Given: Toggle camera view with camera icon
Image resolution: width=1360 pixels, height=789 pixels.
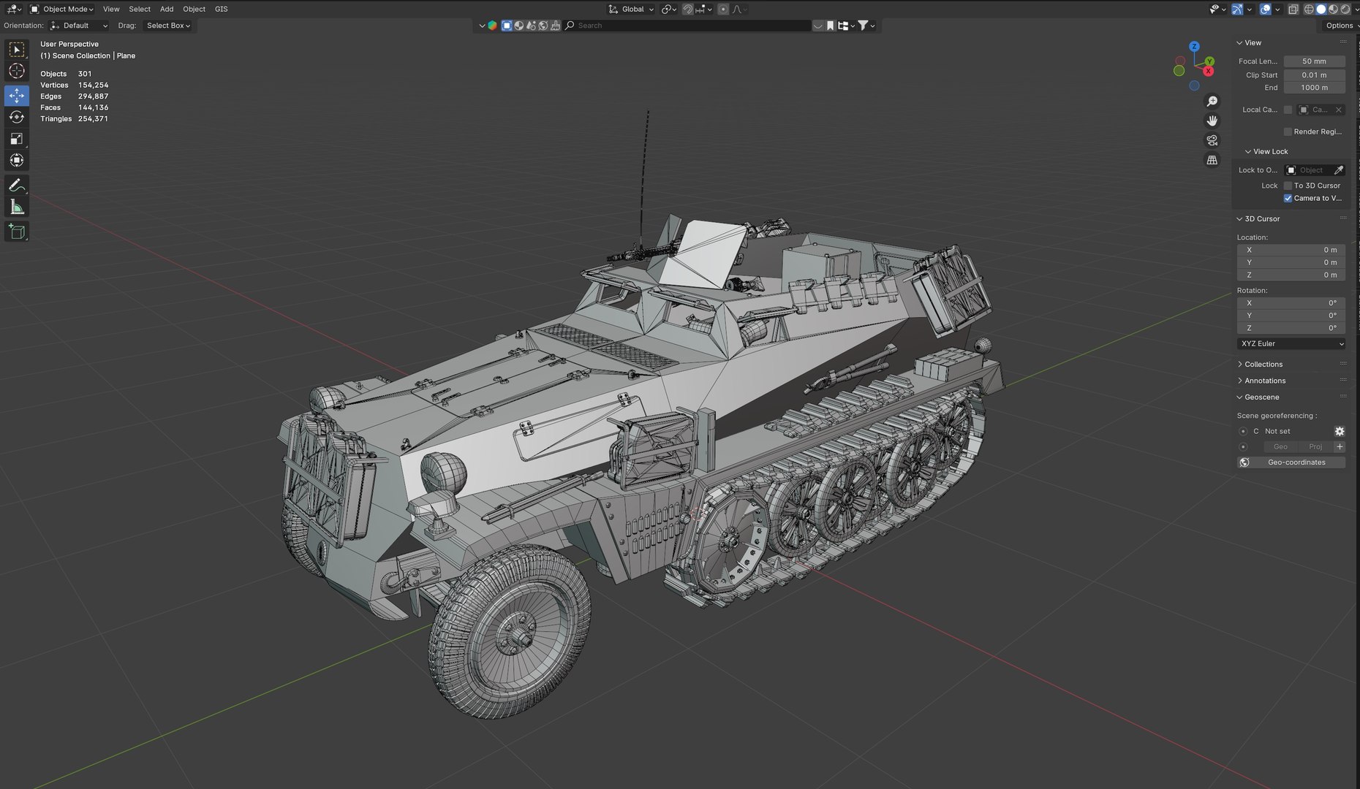Looking at the screenshot, I should pyautogui.click(x=1212, y=140).
